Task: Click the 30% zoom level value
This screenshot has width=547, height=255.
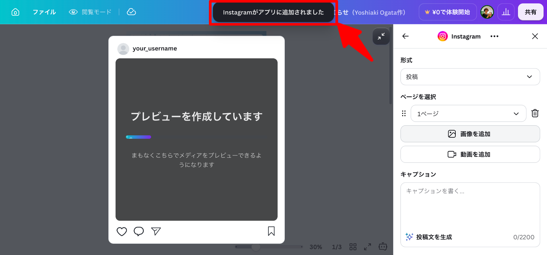Action: 316,247
